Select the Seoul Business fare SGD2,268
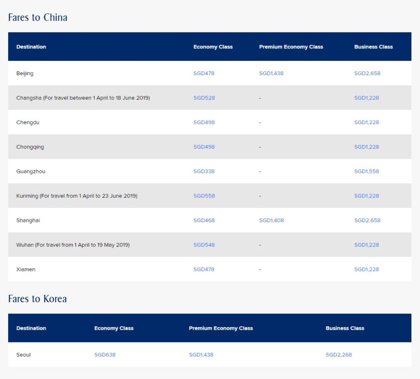 point(338,355)
